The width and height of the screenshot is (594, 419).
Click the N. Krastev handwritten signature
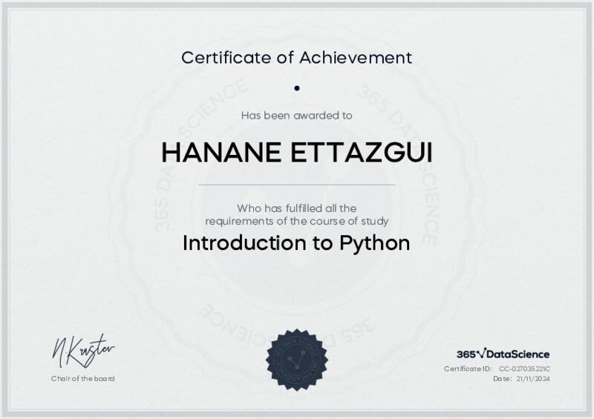click(x=82, y=351)
